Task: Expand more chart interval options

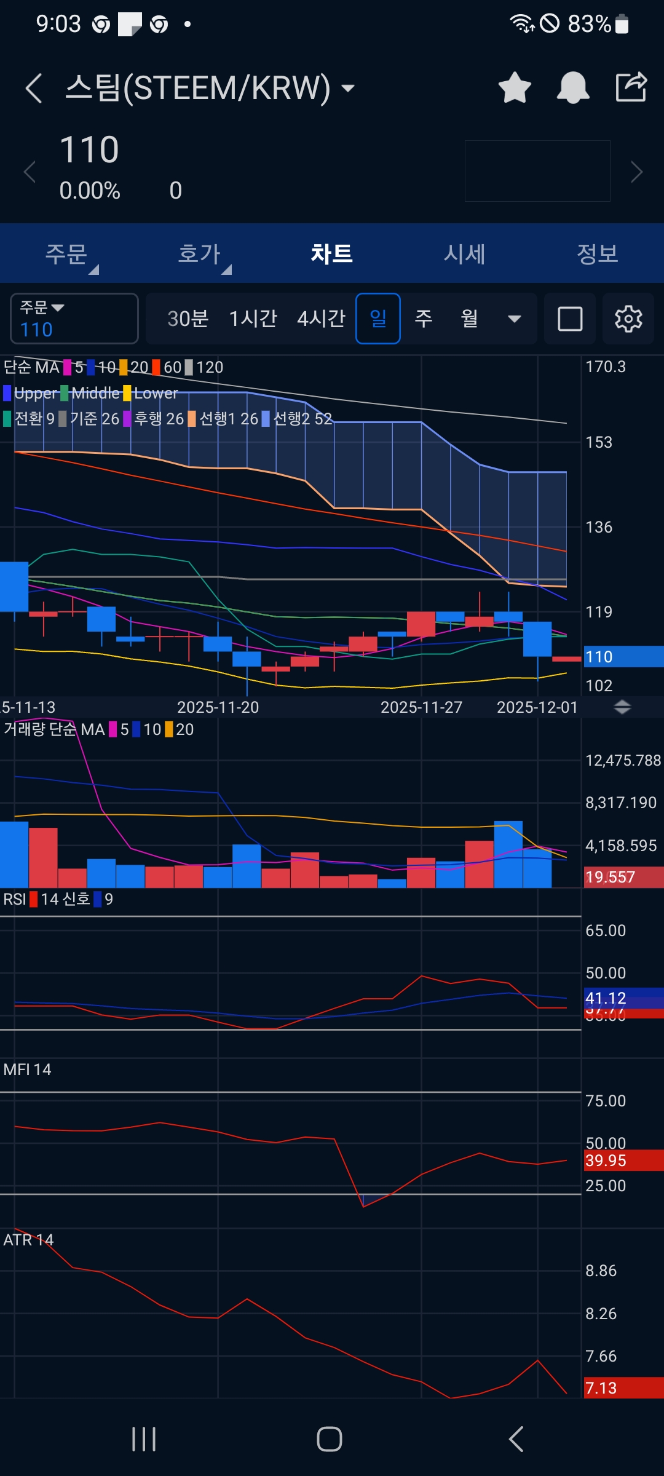Action: (x=515, y=319)
